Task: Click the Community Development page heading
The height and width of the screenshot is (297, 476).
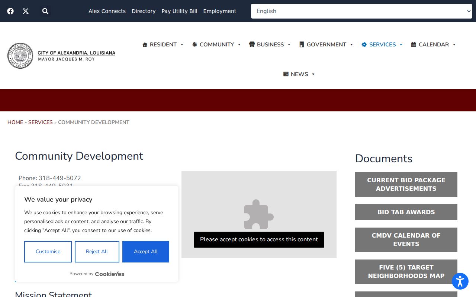Action: 79,156
